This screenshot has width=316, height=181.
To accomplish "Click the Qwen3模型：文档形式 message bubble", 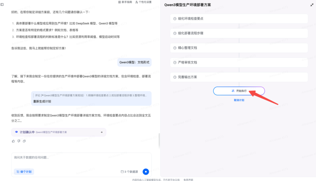I will (134, 62).
